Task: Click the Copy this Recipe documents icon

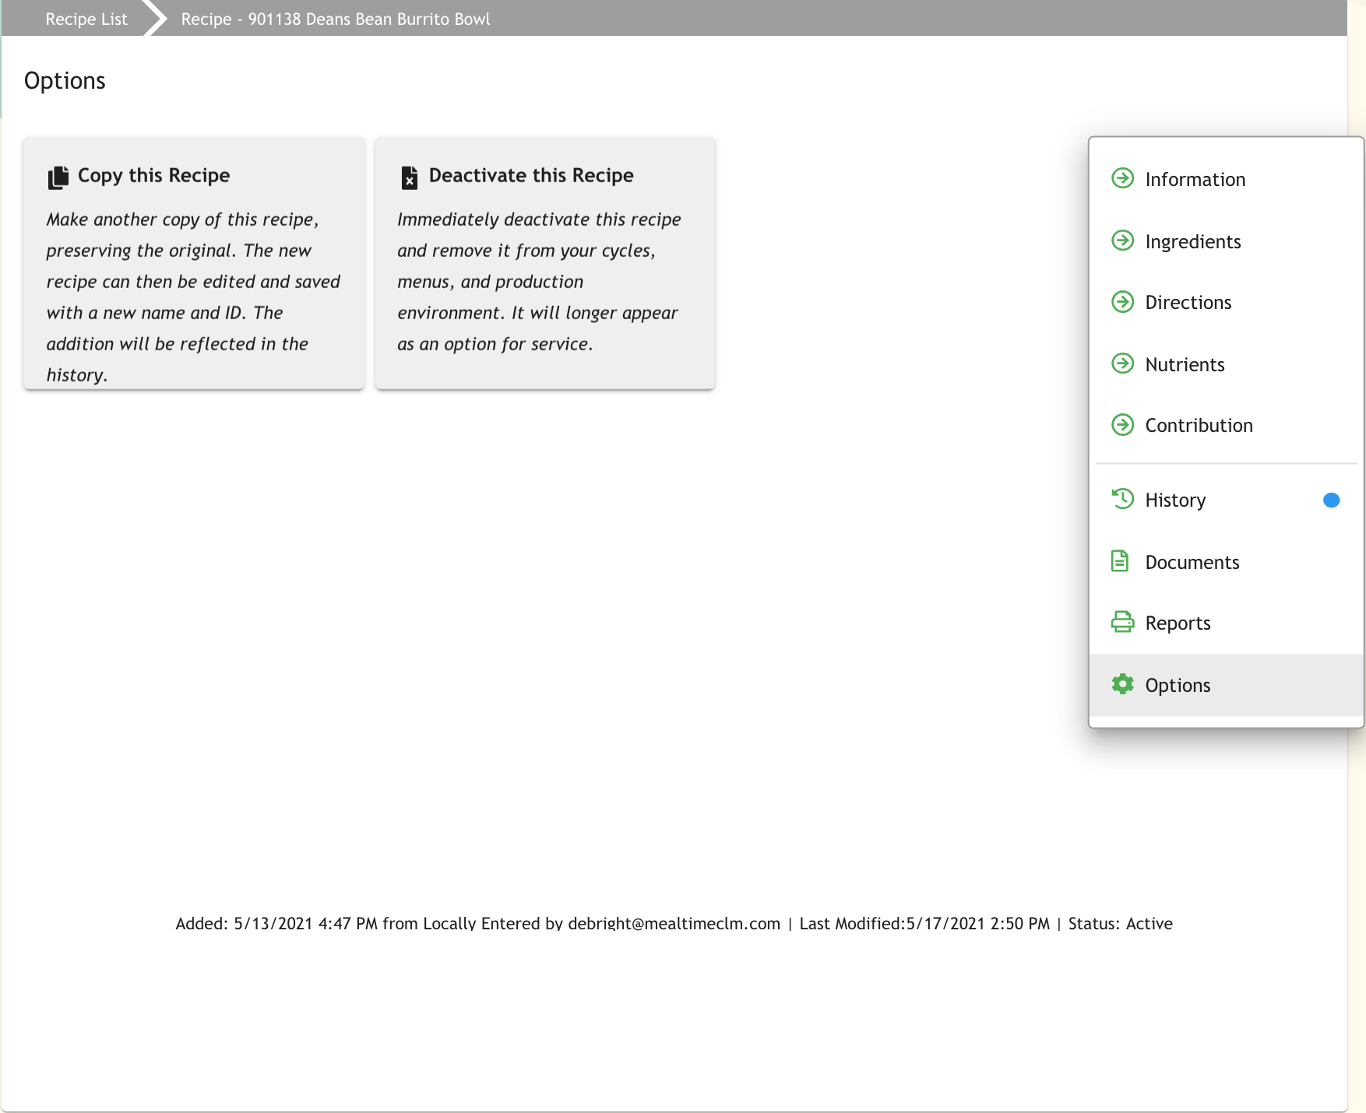Action: pyautogui.click(x=58, y=177)
